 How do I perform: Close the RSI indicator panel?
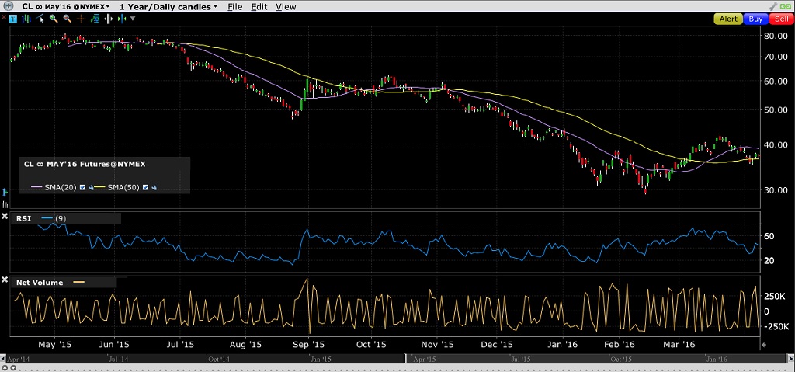click(x=5, y=216)
